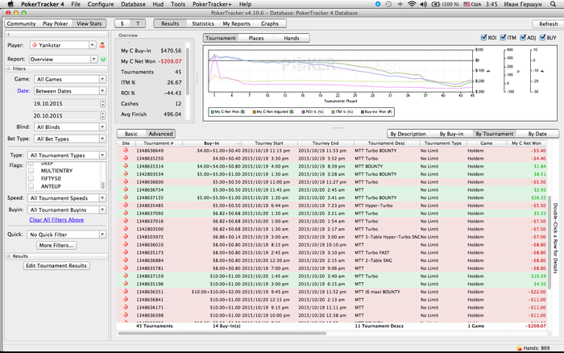Click the start date 19.10.2015 stepper

[x=103, y=103]
